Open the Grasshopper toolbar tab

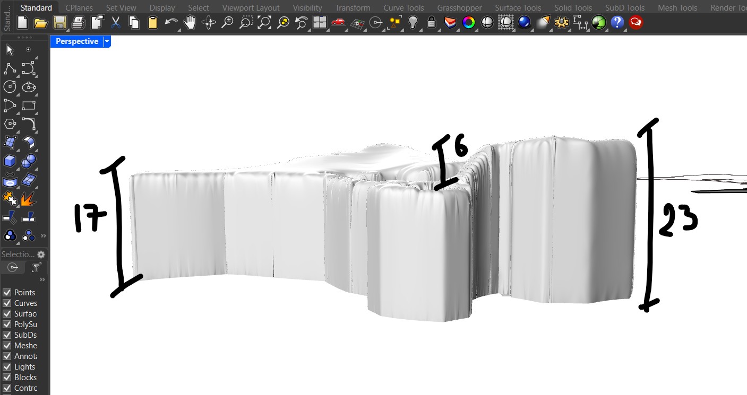pyautogui.click(x=459, y=8)
